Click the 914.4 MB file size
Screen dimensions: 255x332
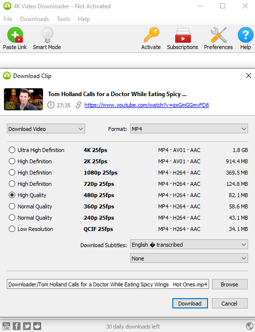point(236,161)
